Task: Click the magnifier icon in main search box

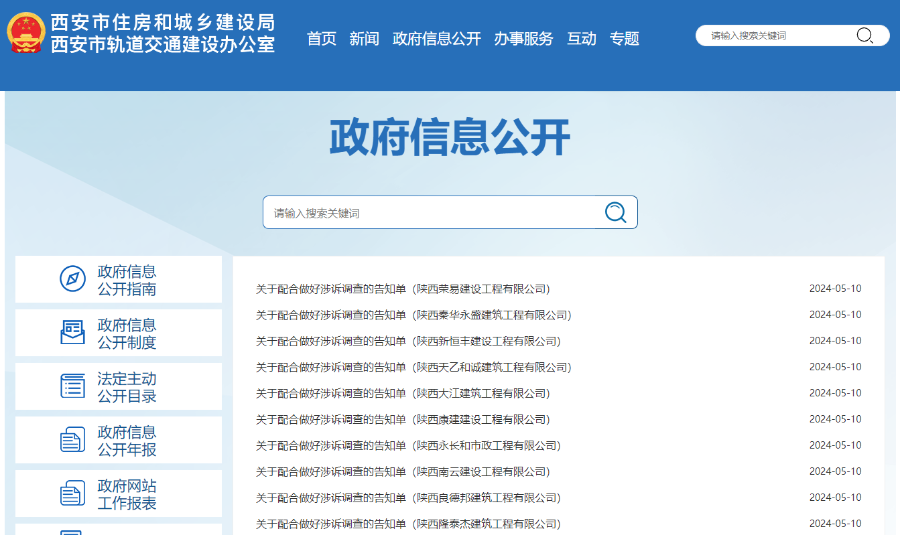Action: point(616,212)
